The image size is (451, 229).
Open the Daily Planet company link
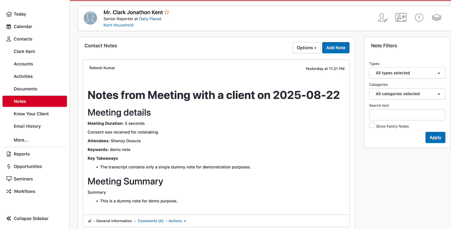click(150, 19)
